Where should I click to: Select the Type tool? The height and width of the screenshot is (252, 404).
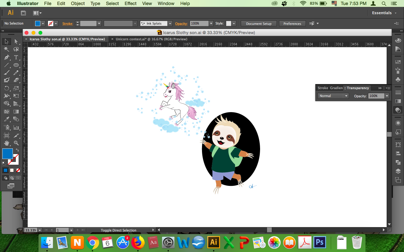tap(16, 57)
